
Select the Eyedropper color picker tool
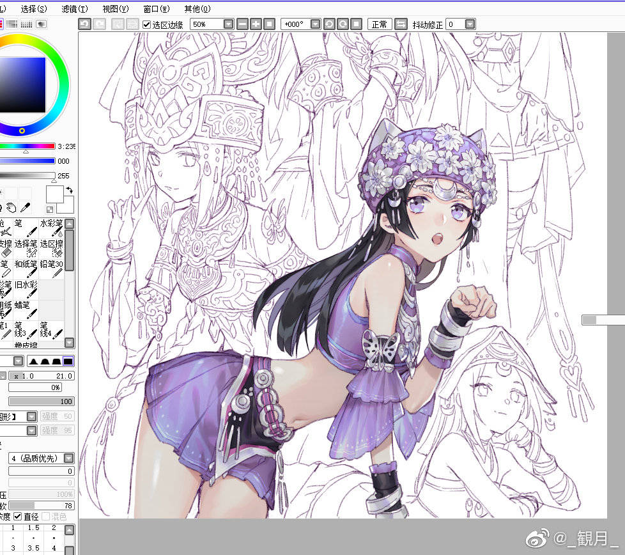point(25,207)
